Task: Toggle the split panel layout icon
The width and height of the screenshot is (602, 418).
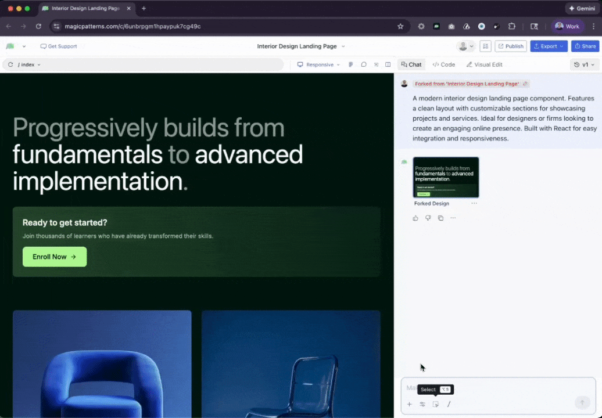Action: [x=388, y=64]
